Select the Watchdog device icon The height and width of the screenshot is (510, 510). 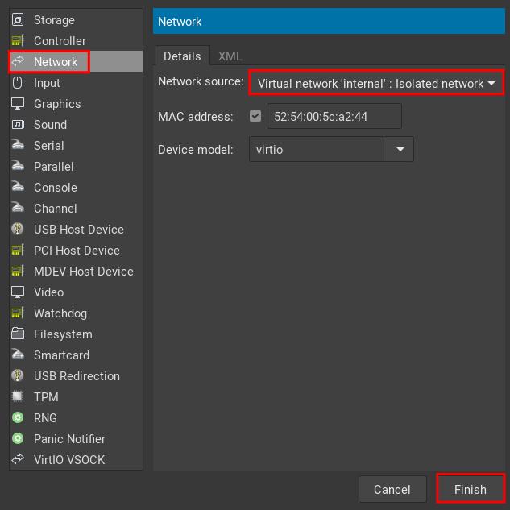pyautogui.click(x=18, y=313)
